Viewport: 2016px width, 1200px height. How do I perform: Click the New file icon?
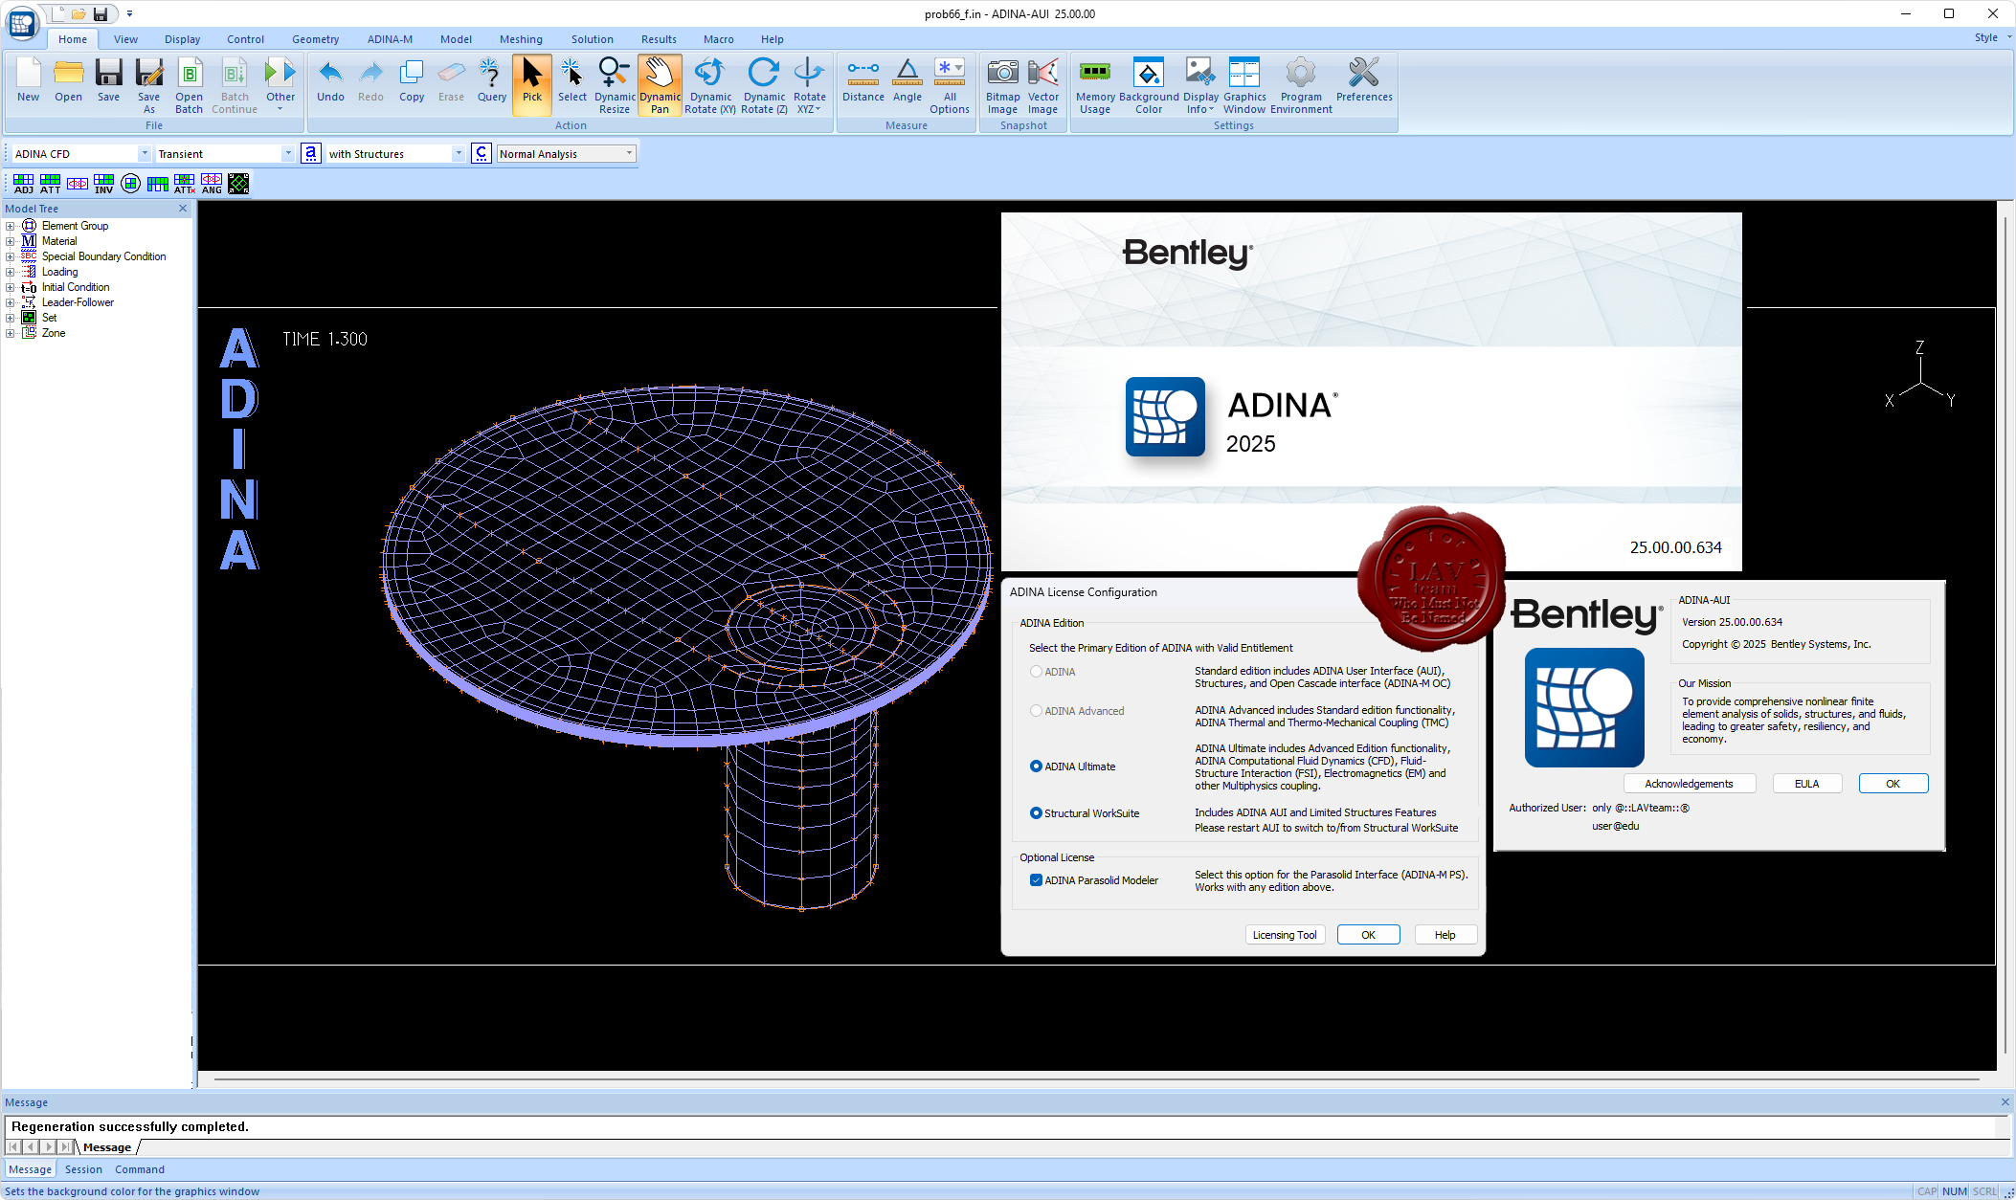pos(29,80)
